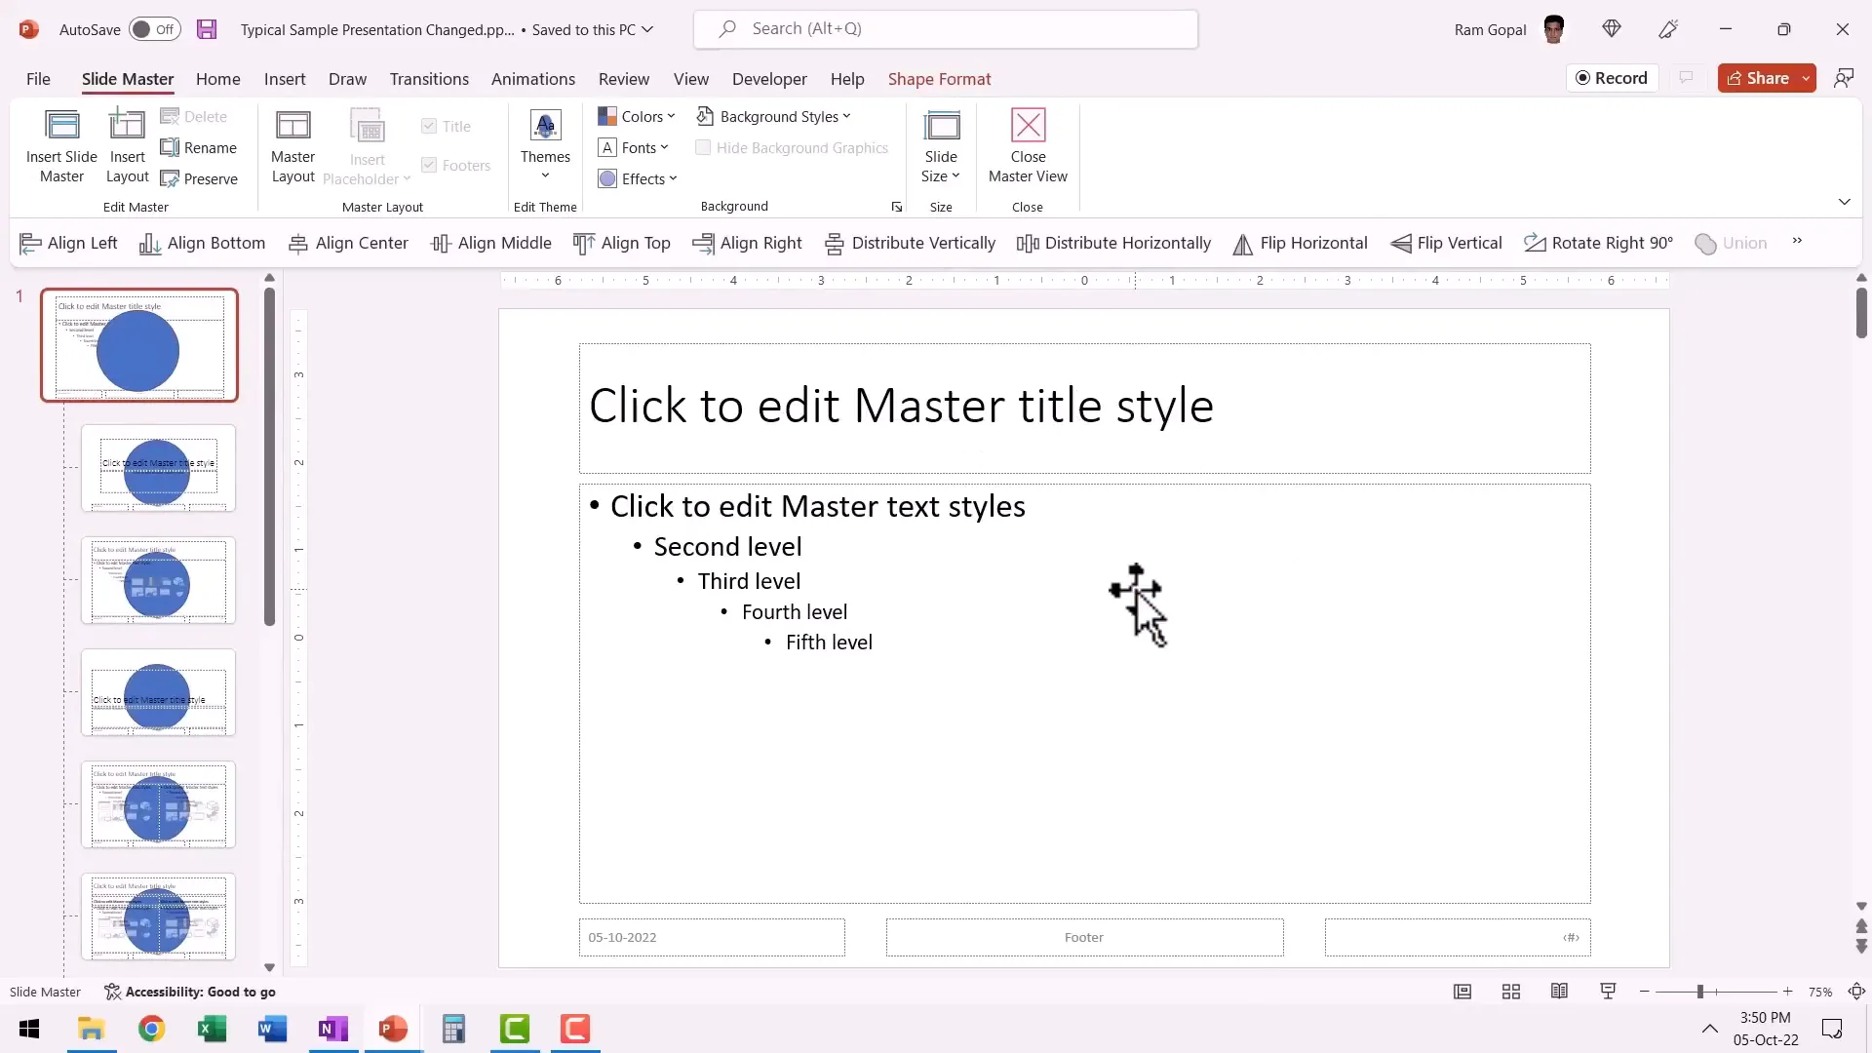Click Flip Horizontal command
The image size is (1872, 1053).
tap(1301, 243)
